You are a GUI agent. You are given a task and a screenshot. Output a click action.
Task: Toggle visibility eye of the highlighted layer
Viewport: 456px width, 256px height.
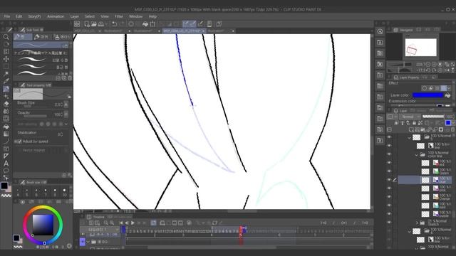(x=389, y=180)
